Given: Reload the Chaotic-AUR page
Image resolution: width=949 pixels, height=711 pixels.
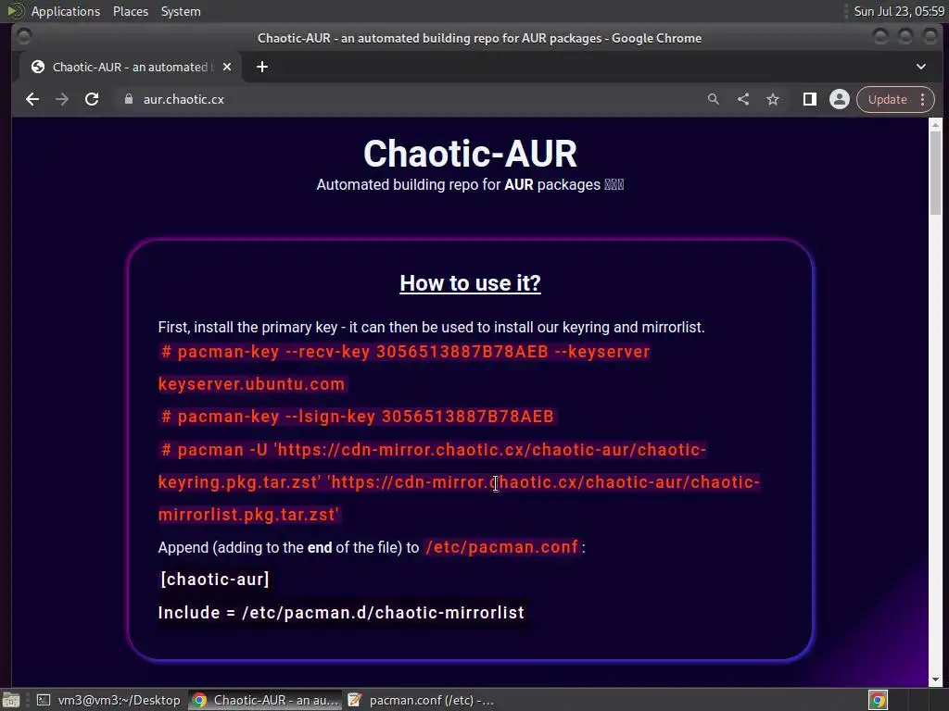Looking at the screenshot, I should tap(92, 99).
